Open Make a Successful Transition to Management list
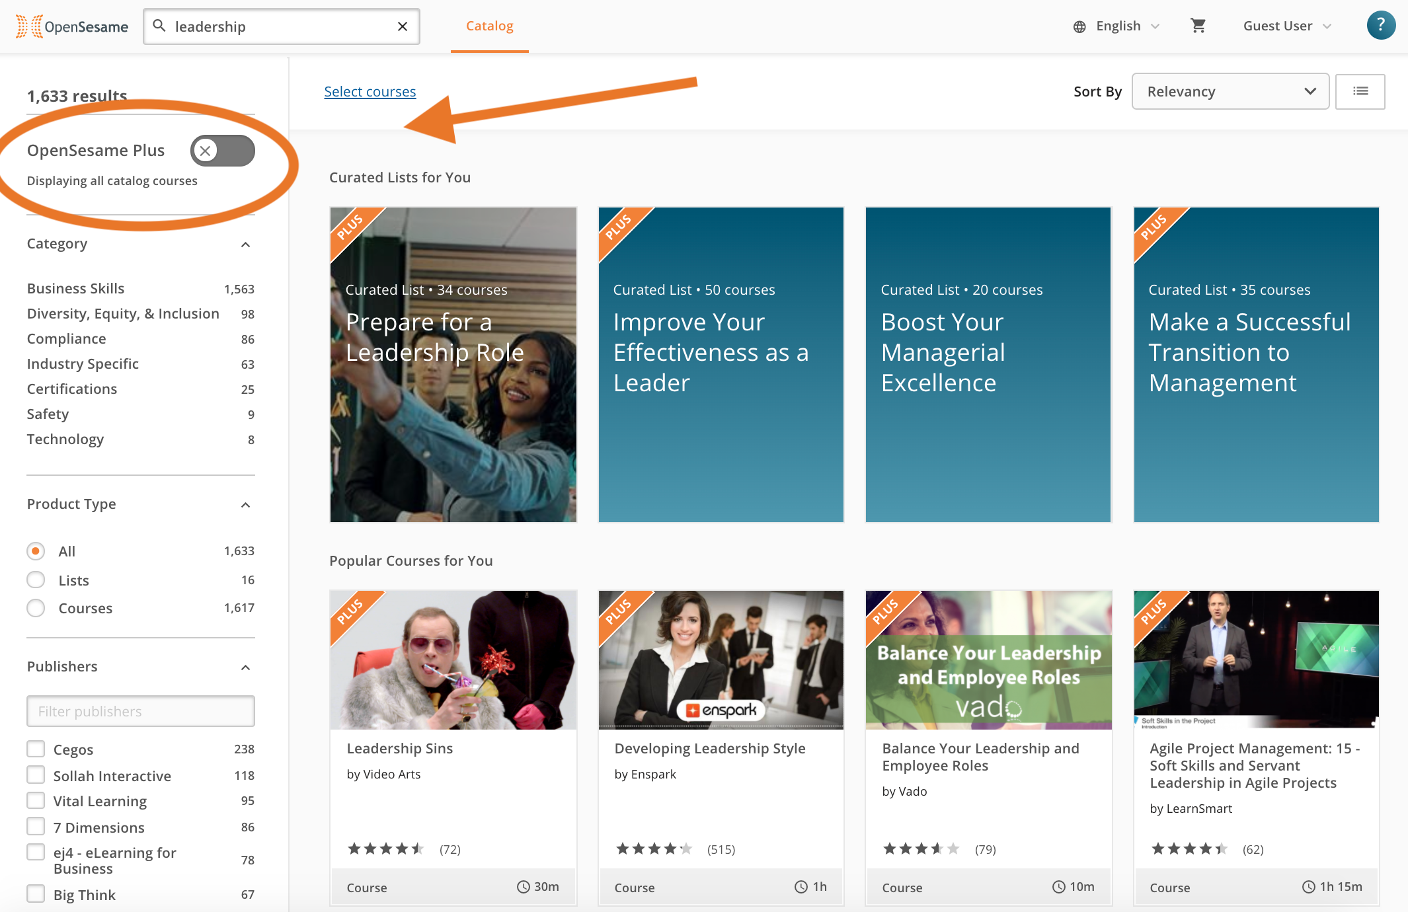Viewport: 1408px width, 912px height. pyautogui.click(x=1256, y=365)
